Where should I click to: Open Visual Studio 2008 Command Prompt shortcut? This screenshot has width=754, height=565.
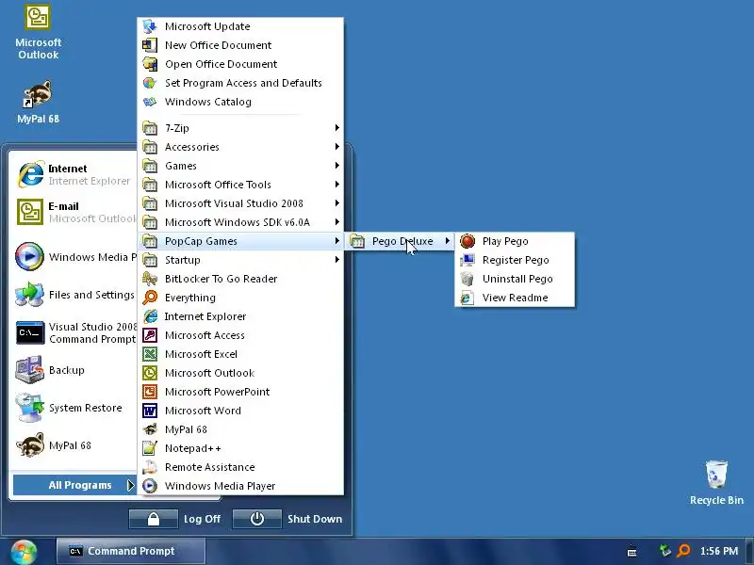pos(74,333)
